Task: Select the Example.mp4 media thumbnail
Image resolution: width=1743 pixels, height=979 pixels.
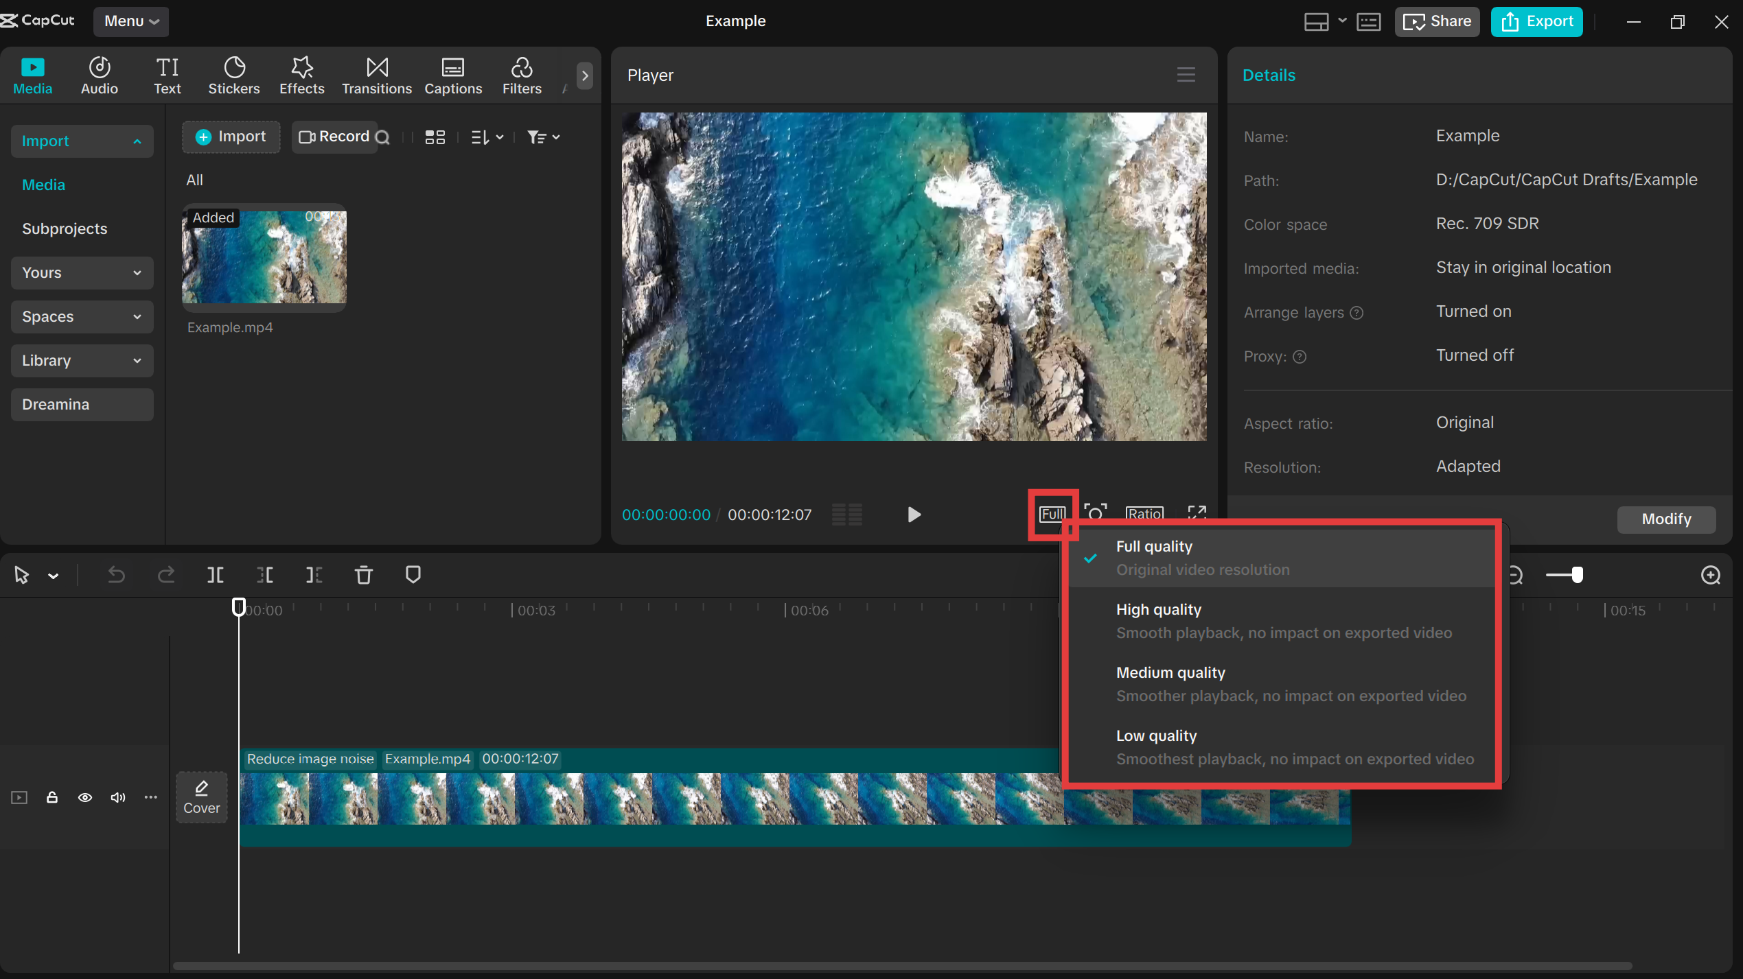Action: click(264, 258)
